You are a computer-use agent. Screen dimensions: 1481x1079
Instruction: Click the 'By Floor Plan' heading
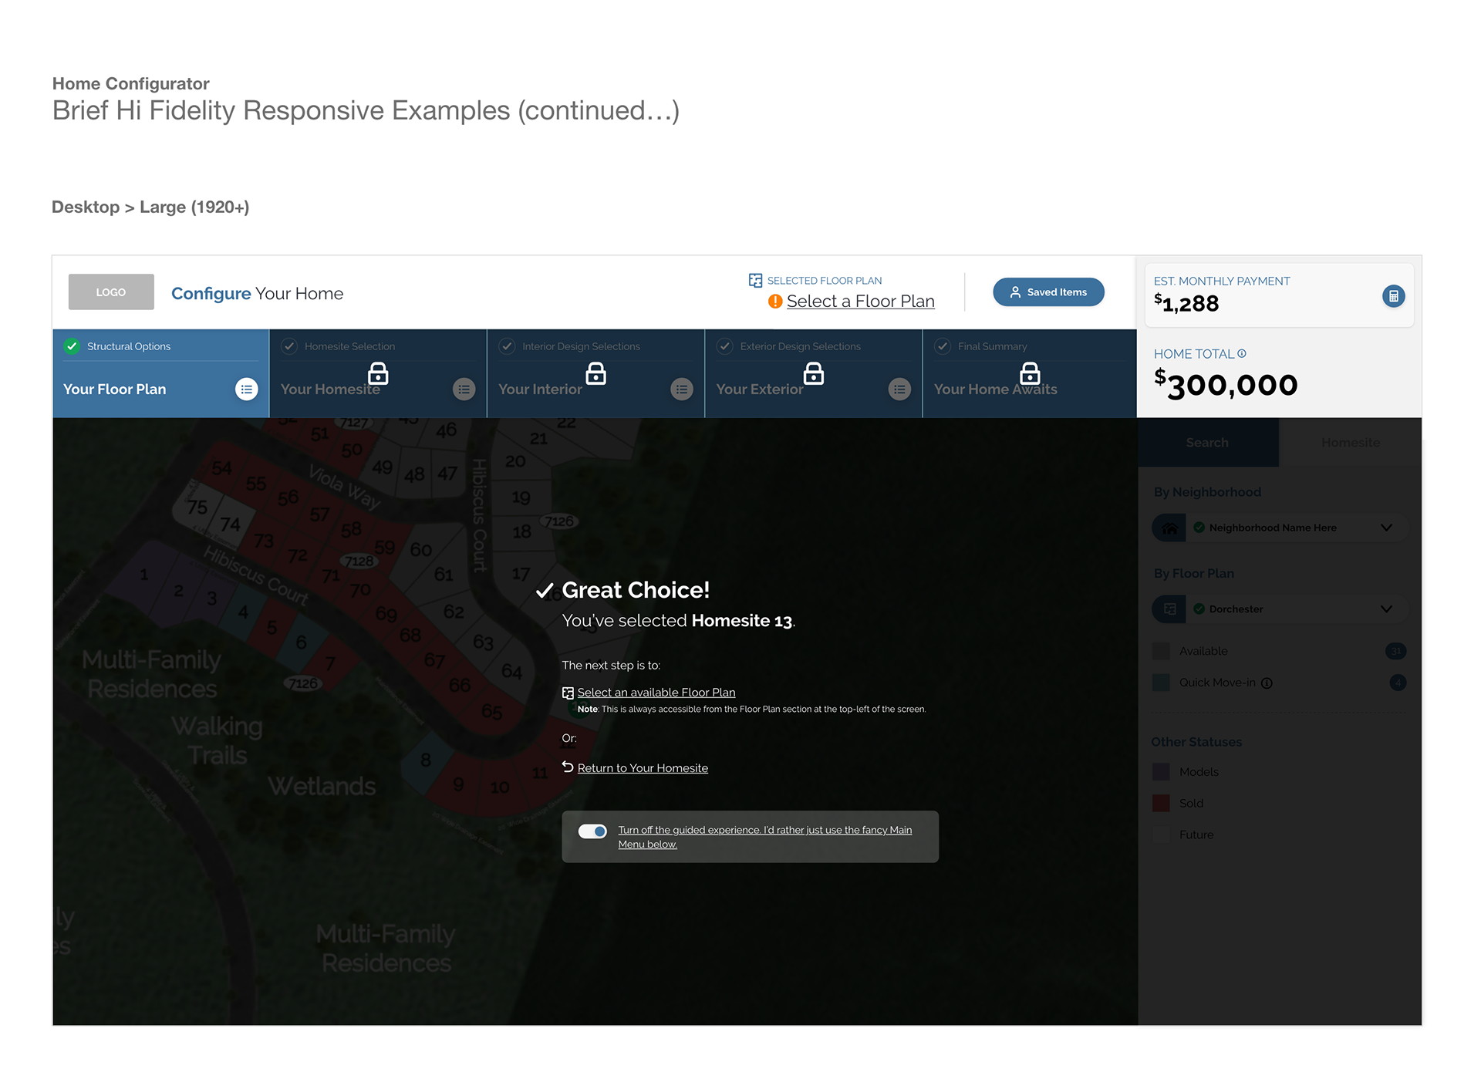coord(1193,574)
